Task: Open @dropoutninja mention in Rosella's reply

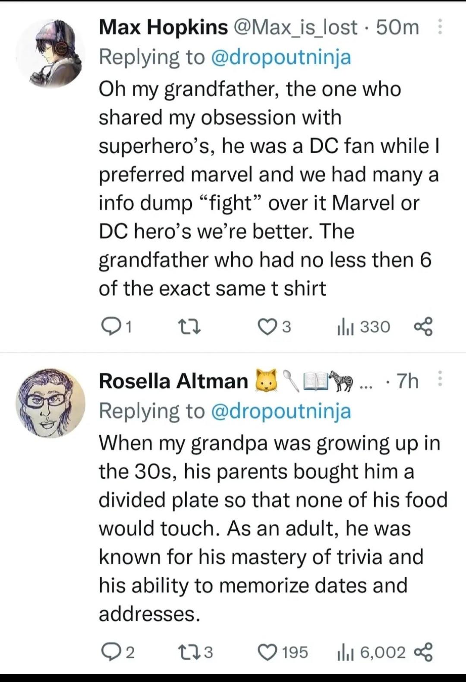Action: click(281, 411)
